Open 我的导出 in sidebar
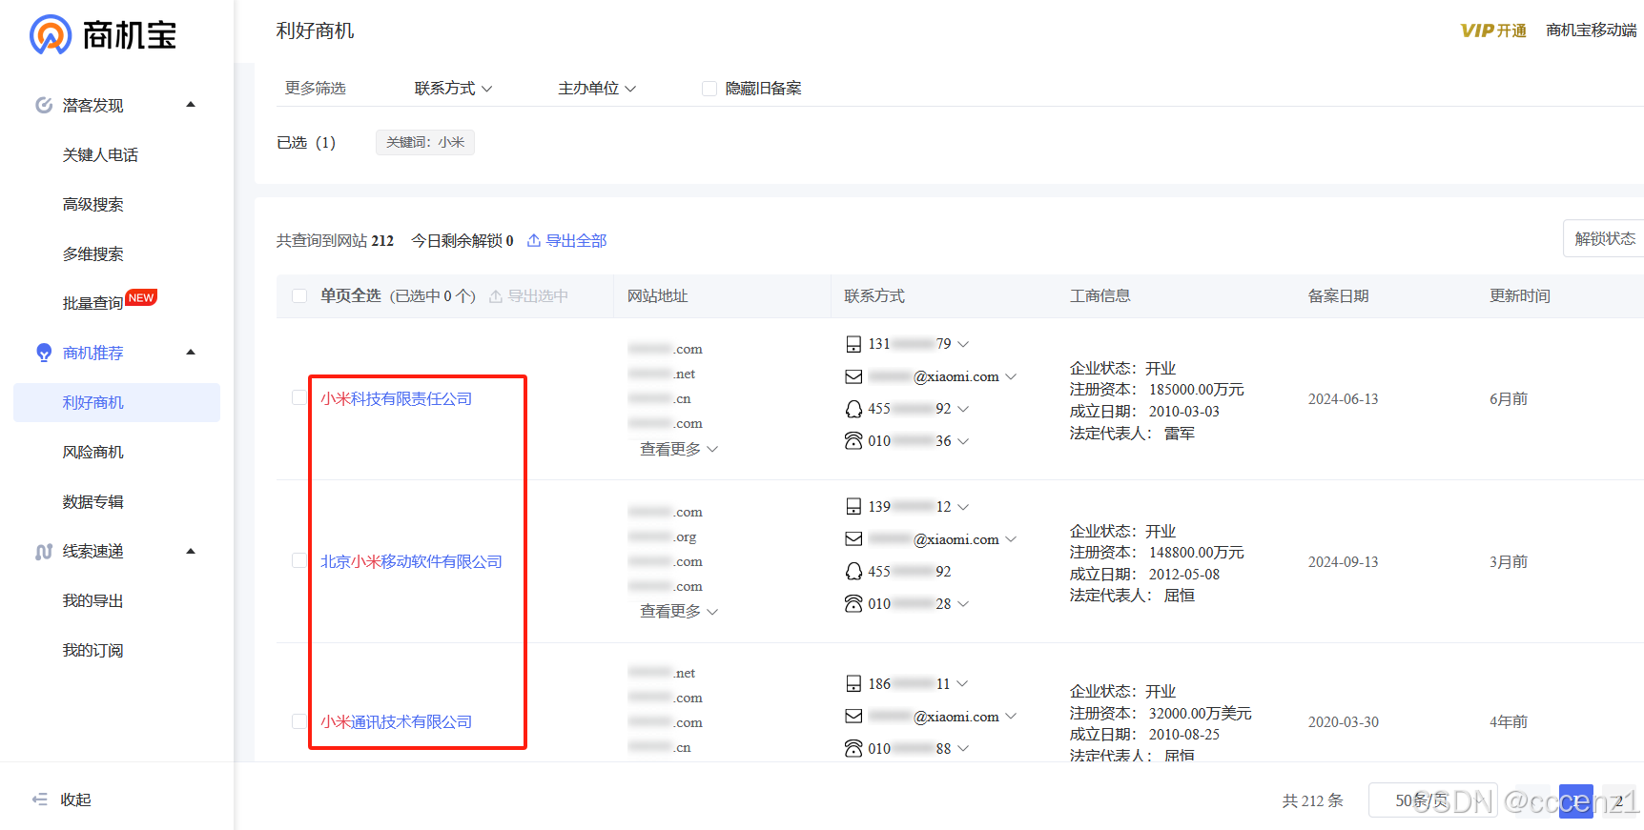Viewport: 1644px width, 830px height. [x=92, y=600]
